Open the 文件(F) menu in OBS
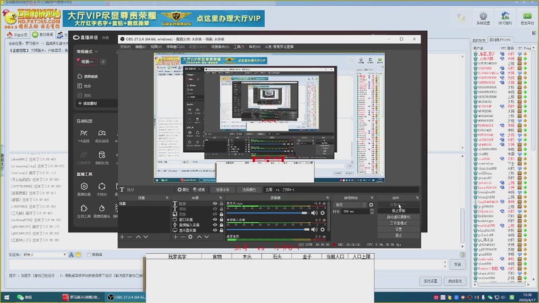This screenshot has height=303, width=539. point(125,46)
